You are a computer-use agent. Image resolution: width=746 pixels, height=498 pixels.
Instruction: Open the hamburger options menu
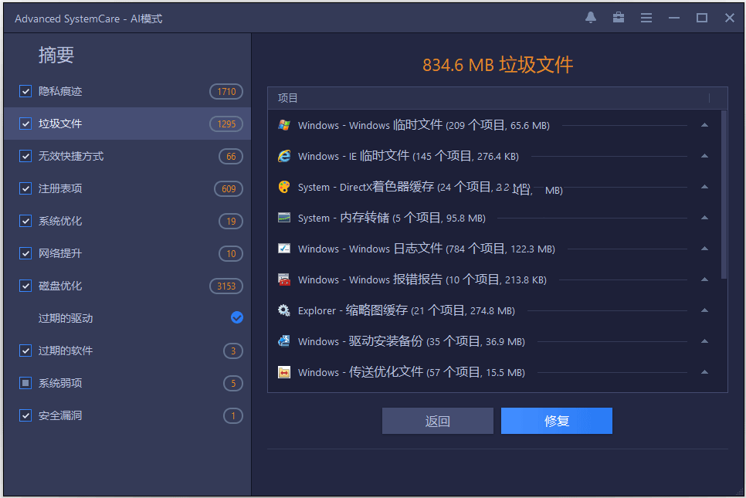click(x=646, y=18)
